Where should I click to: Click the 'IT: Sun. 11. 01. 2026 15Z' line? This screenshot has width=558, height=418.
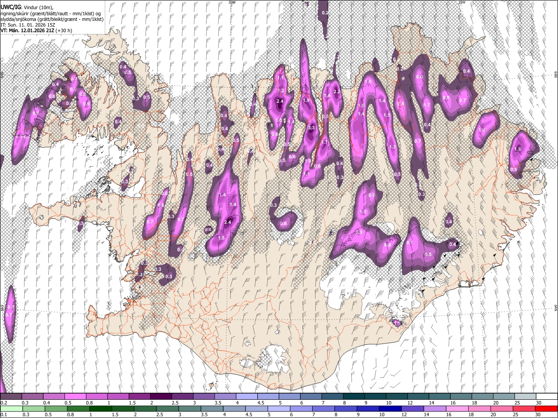(x=28, y=25)
